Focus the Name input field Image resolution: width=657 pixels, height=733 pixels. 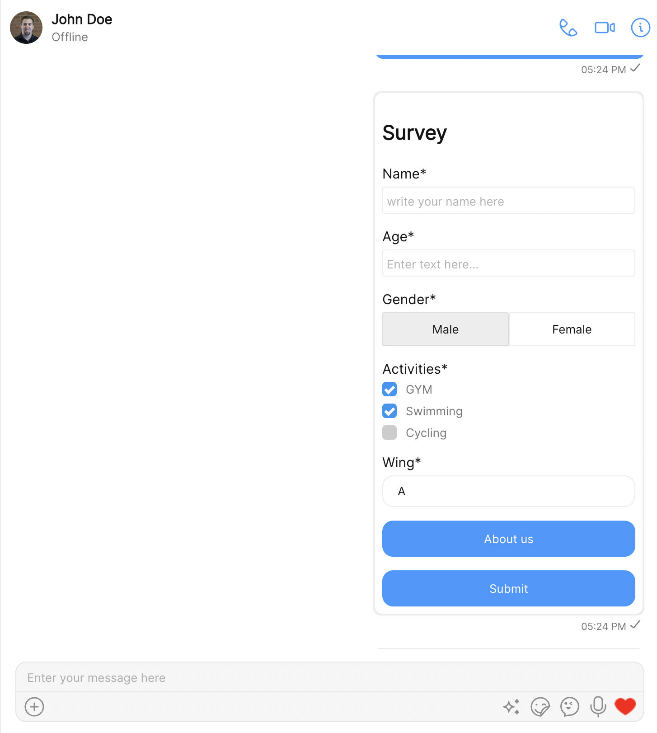tap(509, 201)
